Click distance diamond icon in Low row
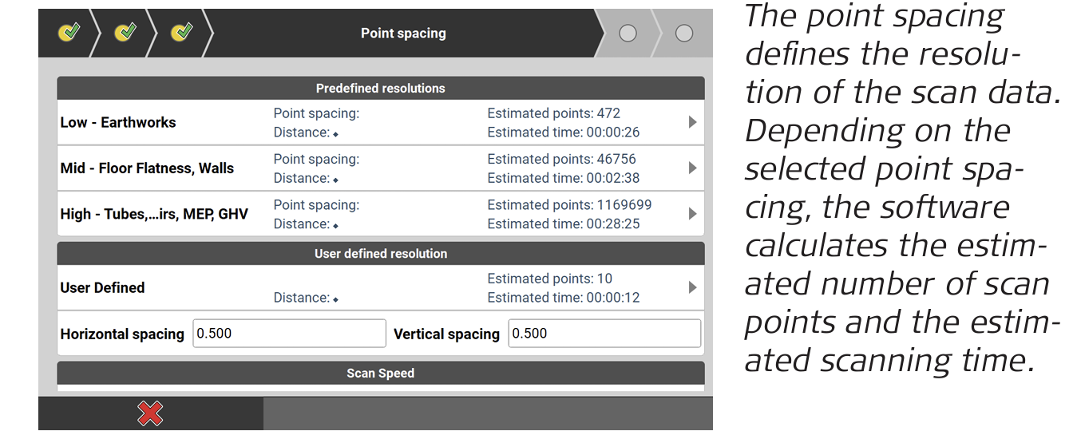 coord(336,134)
